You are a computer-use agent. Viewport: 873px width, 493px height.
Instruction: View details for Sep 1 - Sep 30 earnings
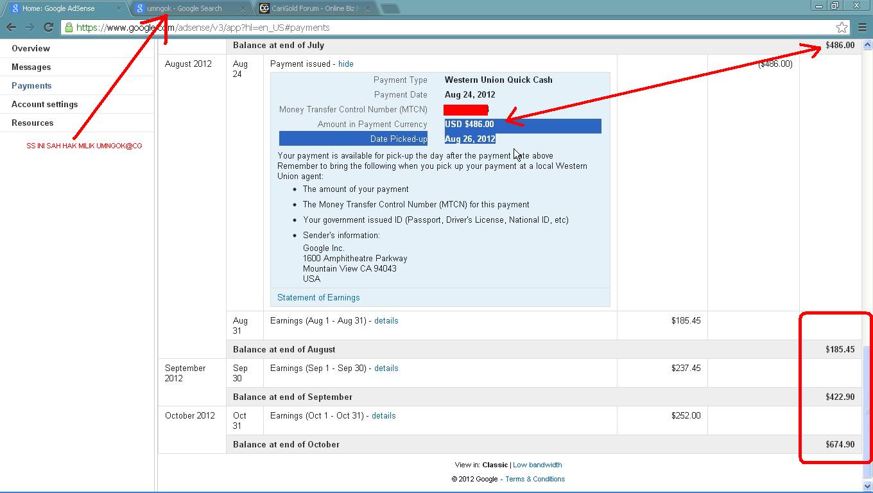click(x=386, y=368)
